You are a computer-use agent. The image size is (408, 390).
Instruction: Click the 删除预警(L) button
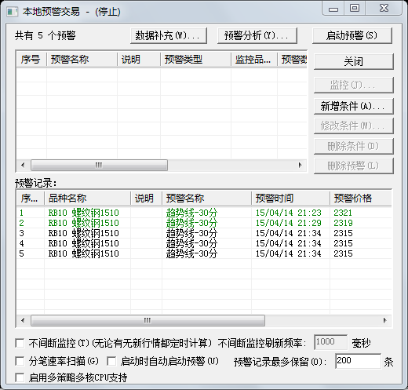354,166
